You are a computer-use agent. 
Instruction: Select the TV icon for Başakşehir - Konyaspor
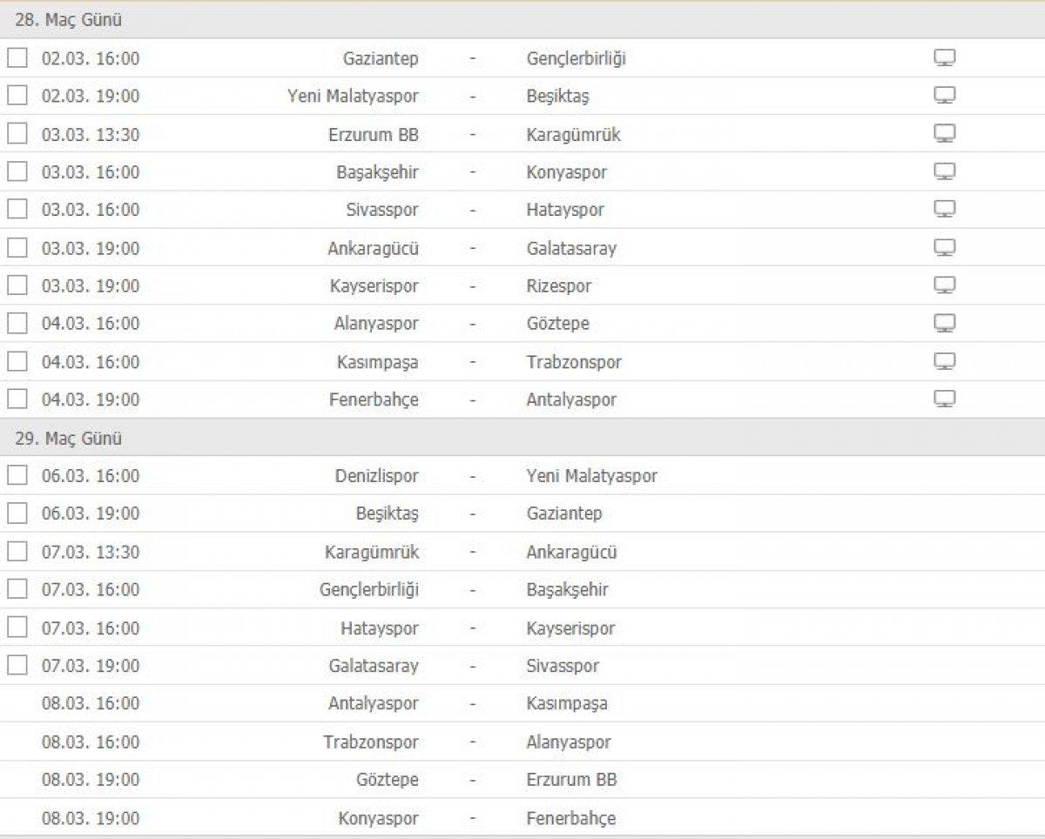(x=945, y=172)
